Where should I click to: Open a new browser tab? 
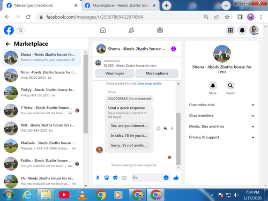[166, 5]
